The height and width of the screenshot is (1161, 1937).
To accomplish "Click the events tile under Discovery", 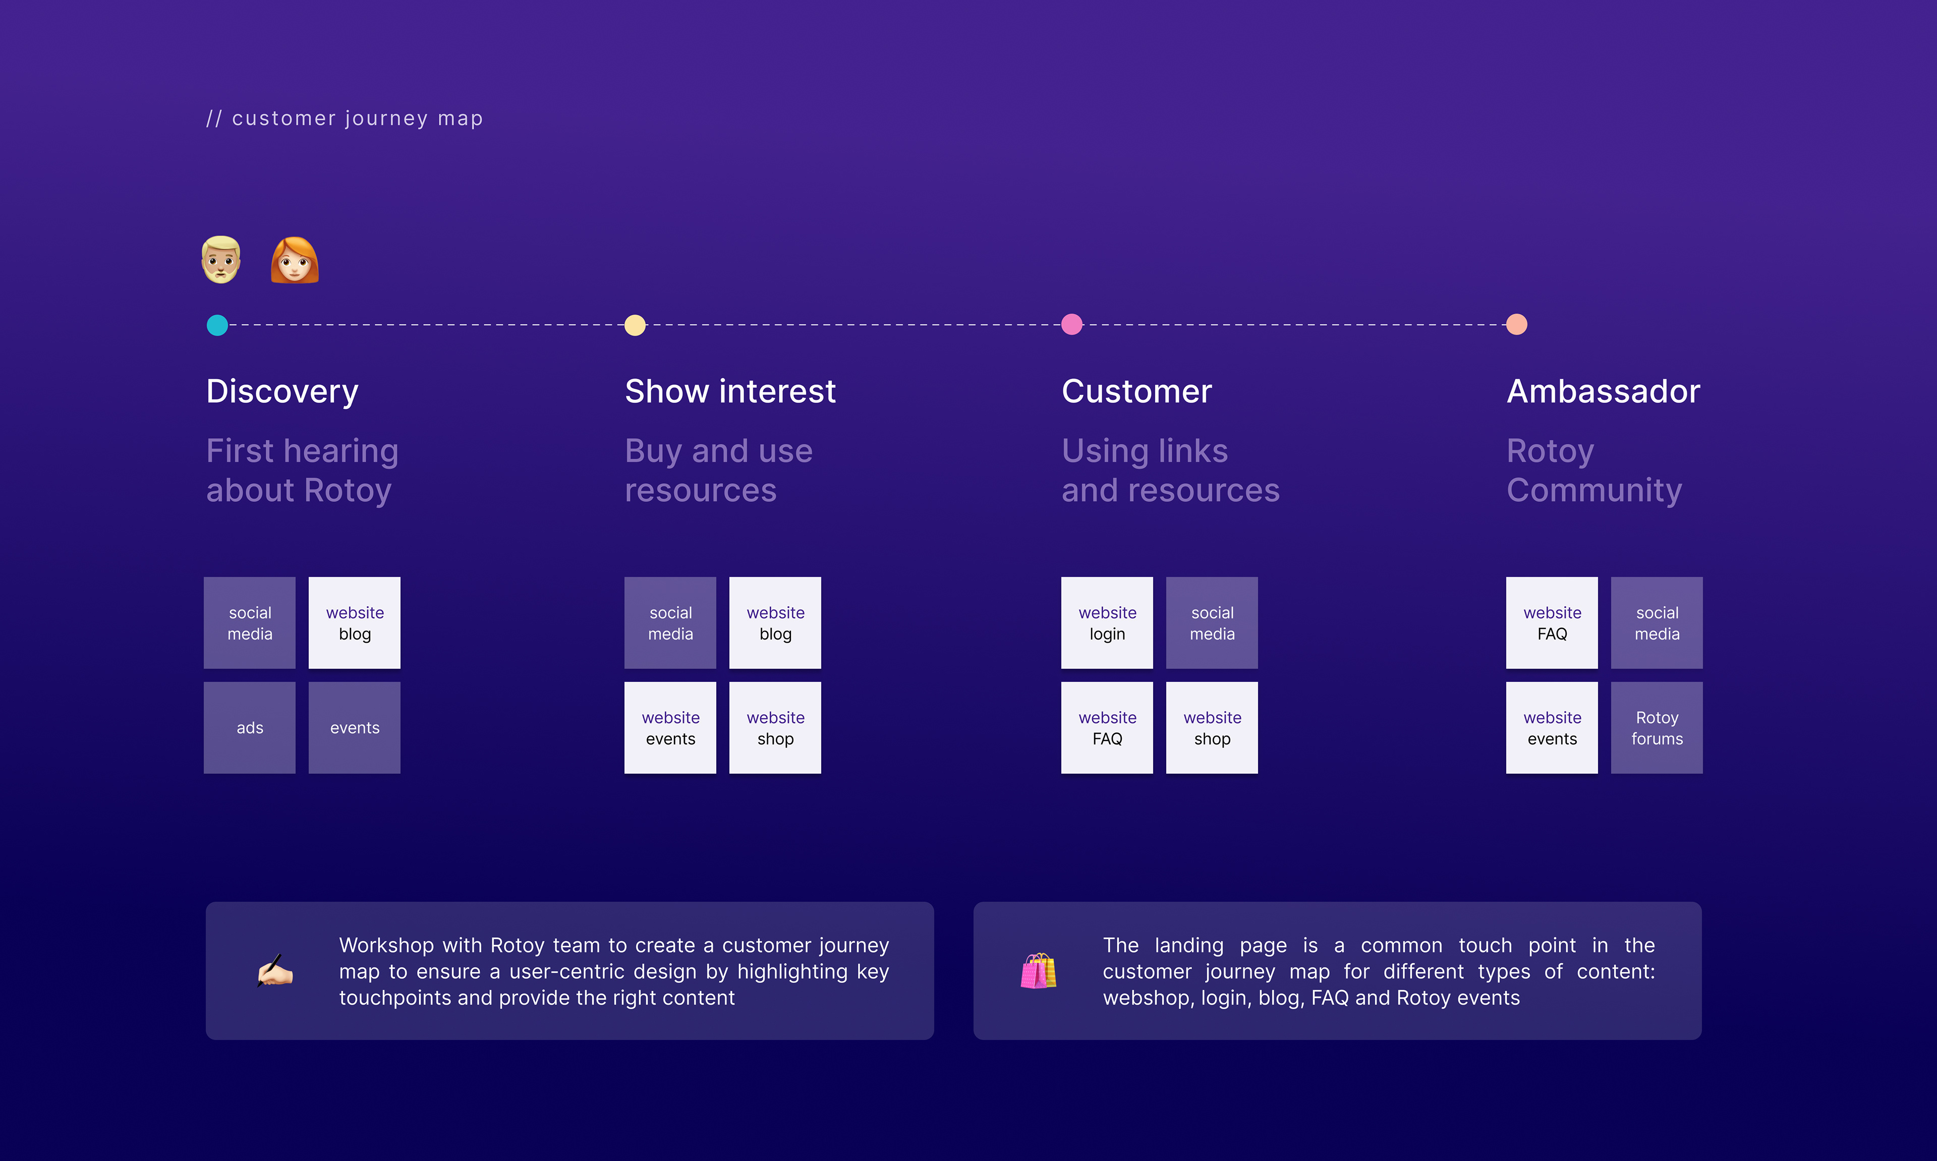I will click(x=355, y=728).
